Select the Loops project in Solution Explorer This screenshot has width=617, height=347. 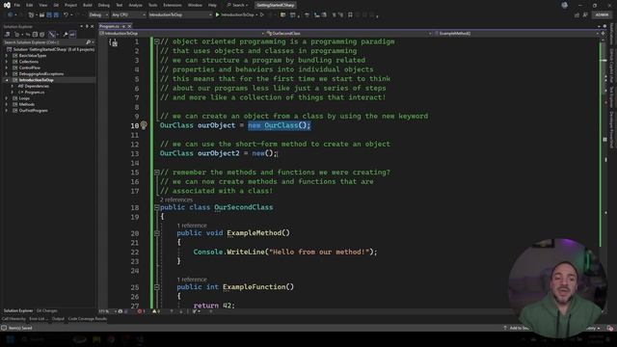point(24,98)
